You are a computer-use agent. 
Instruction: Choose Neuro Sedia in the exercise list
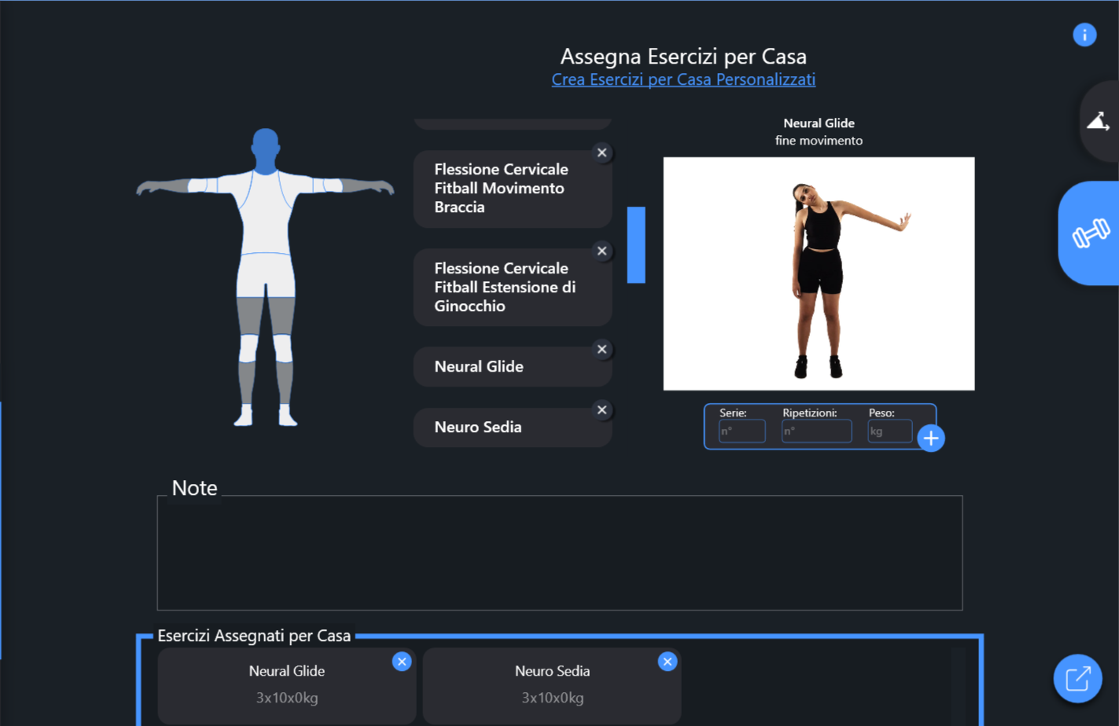(513, 427)
